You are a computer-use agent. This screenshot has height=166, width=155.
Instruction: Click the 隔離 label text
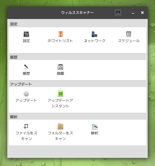click(60, 73)
